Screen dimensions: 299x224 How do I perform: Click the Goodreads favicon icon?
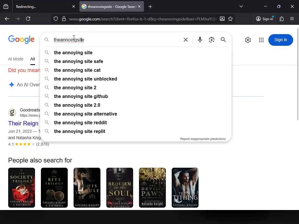[12, 112]
